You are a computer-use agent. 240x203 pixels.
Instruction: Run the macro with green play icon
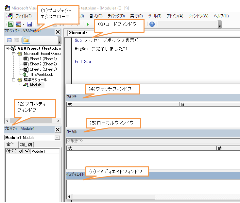tap(88, 24)
